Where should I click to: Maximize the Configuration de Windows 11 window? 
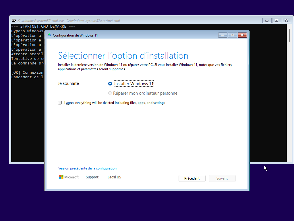coord(232,35)
